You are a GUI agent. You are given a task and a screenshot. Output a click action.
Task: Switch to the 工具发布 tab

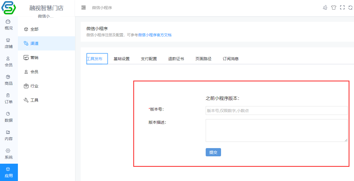(97, 59)
